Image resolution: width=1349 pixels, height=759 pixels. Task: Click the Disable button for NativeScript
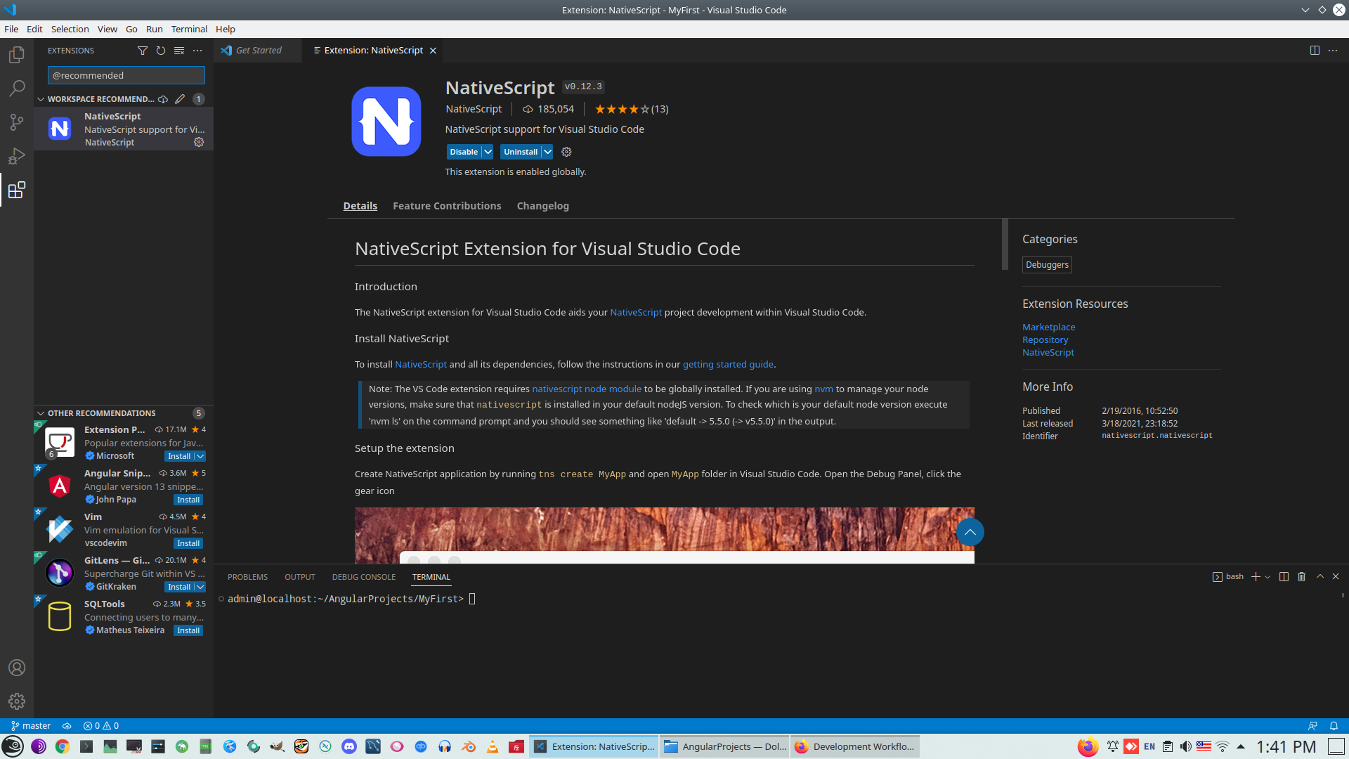pyautogui.click(x=463, y=152)
